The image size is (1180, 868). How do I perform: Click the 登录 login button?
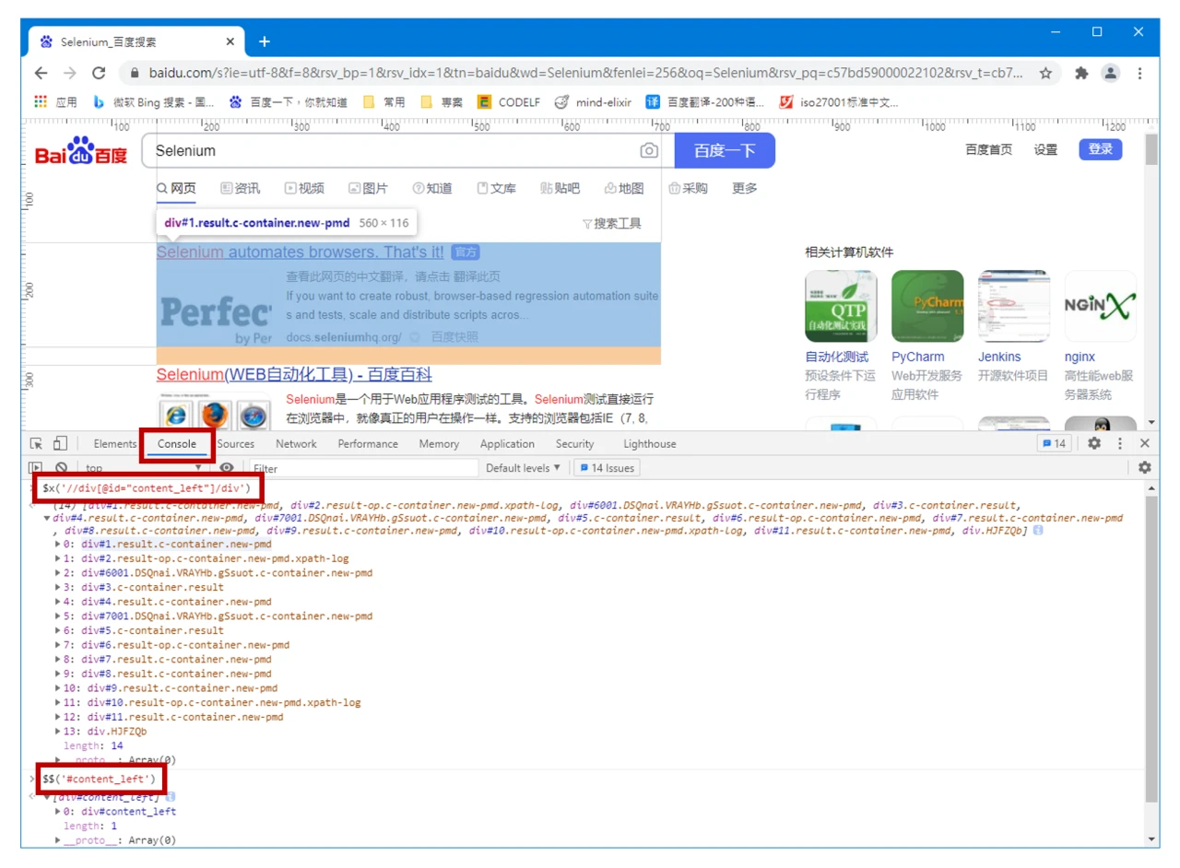coord(1101,149)
